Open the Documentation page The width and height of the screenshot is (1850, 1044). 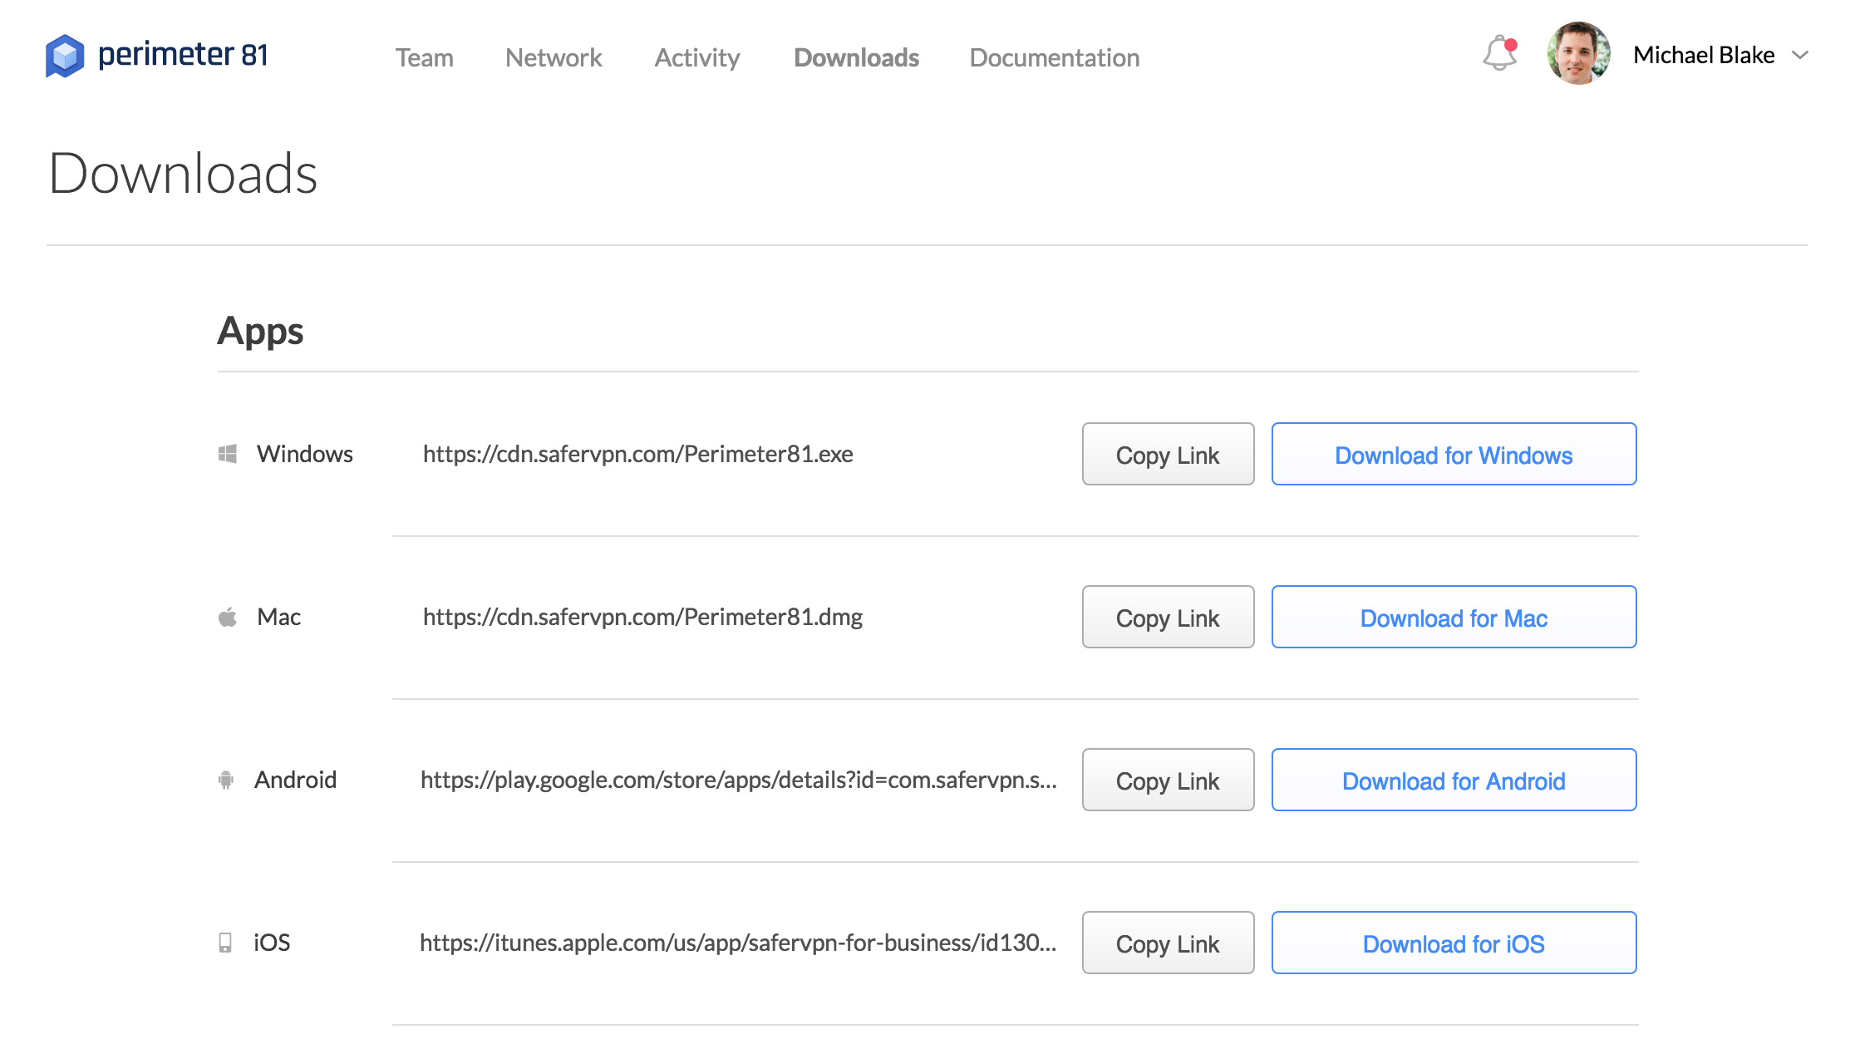click(1054, 57)
